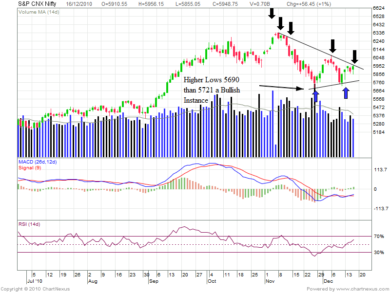Click the leftmost black down arrow
The image size is (390, 292).
click(271, 13)
